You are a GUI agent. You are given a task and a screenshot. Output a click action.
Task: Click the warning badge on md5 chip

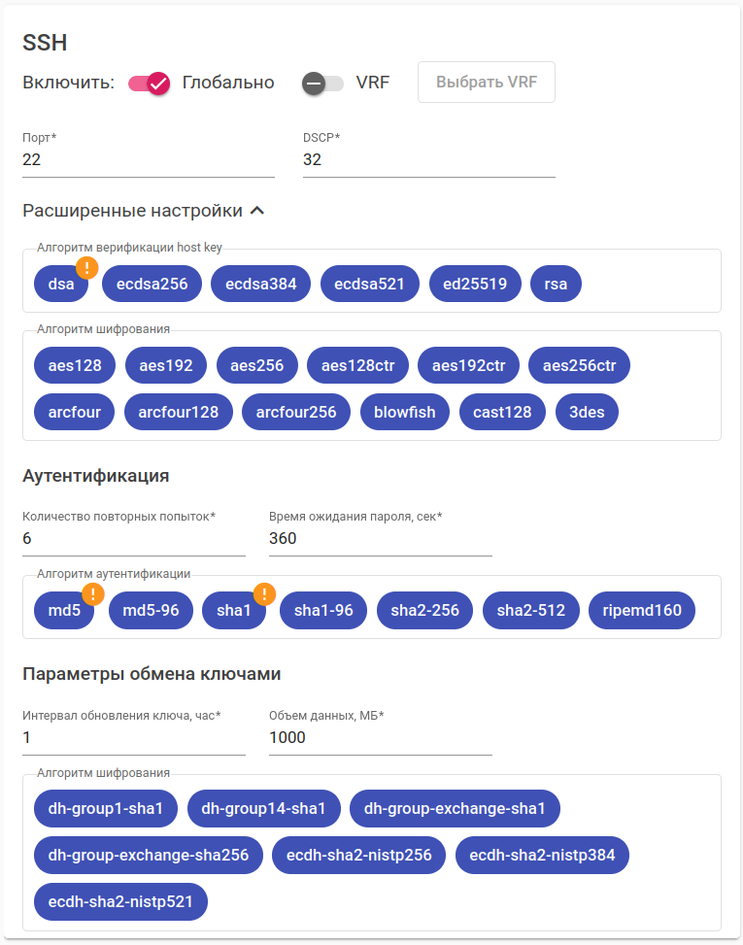coord(93,593)
